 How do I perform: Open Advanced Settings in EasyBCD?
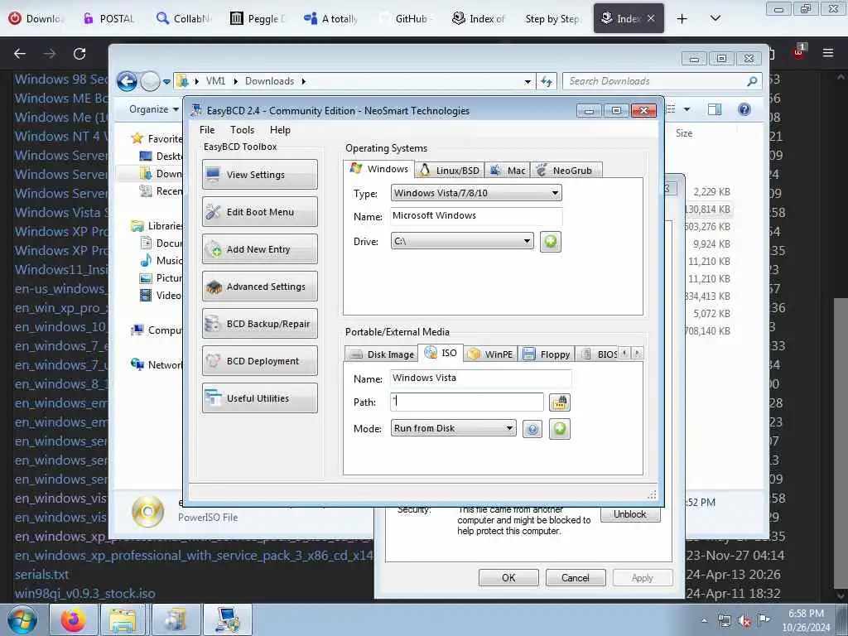coord(259,287)
